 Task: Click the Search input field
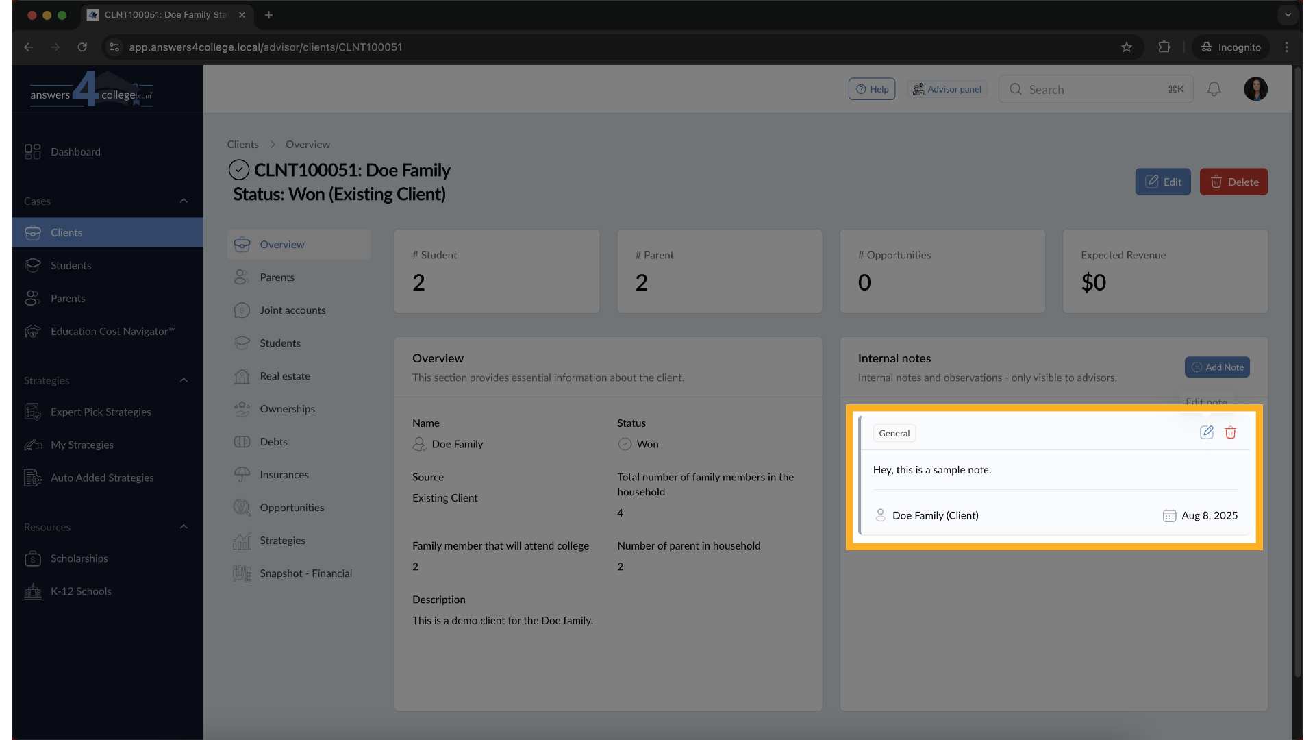1094,90
